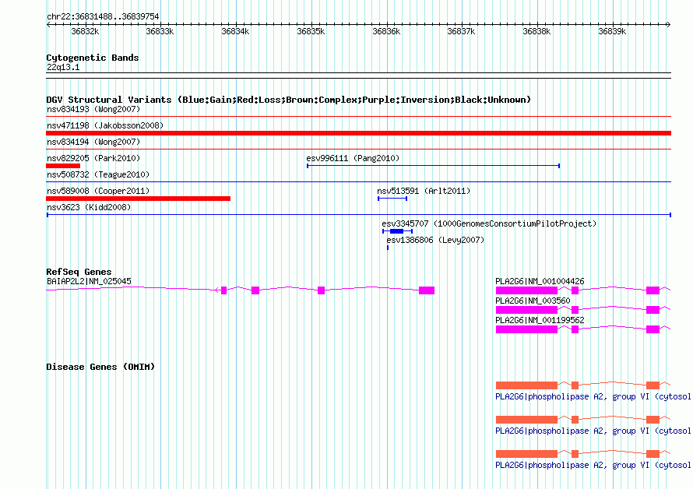Select the large PLA2G6 NM_001199562 exon block
The image size is (693, 489).
tap(526, 329)
